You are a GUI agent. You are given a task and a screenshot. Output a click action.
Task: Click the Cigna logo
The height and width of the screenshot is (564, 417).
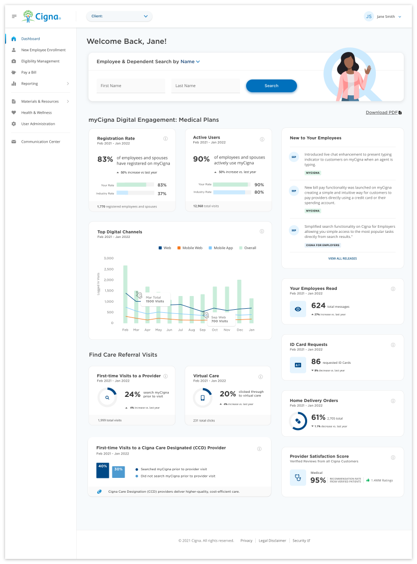(42, 16)
